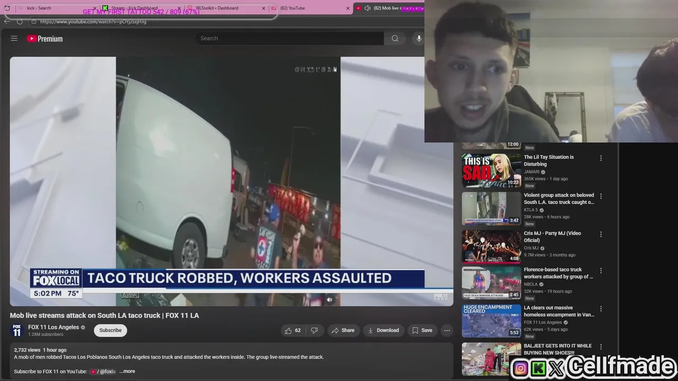Subscribe to FOX 11 Los Angeles
The image size is (678, 381).
pyautogui.click(x=110, y=330)
